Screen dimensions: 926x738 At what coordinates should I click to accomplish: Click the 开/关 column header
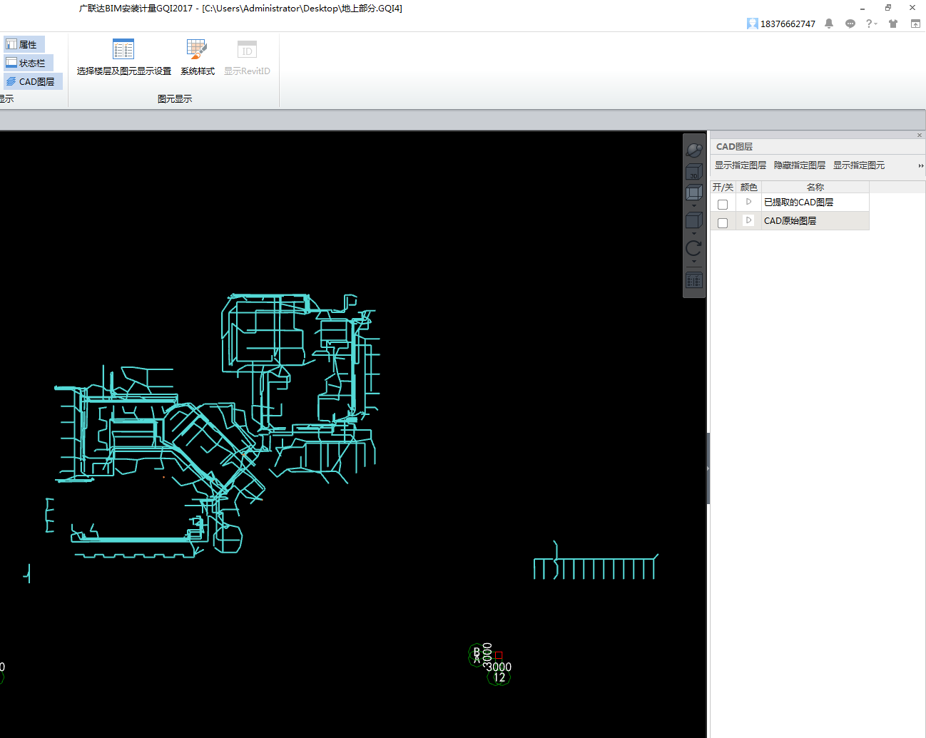723,187
